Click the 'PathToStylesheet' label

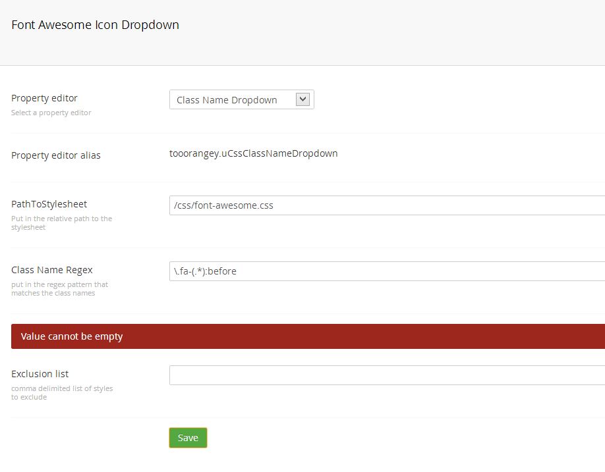coord(49,204)
